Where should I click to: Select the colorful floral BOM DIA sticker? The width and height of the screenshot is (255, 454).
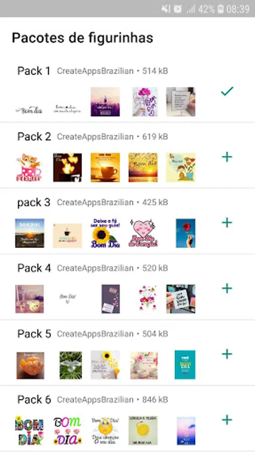tap(29, 431)
